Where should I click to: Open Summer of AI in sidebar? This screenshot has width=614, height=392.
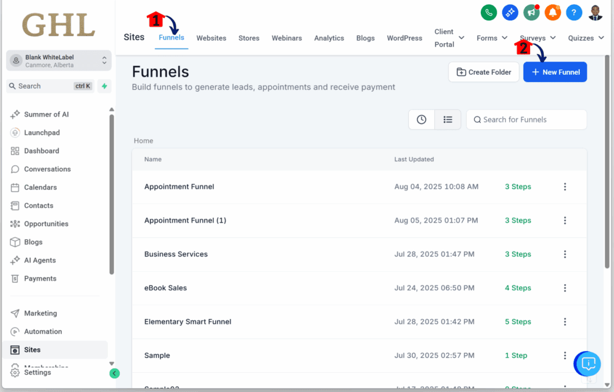(46, 114)
